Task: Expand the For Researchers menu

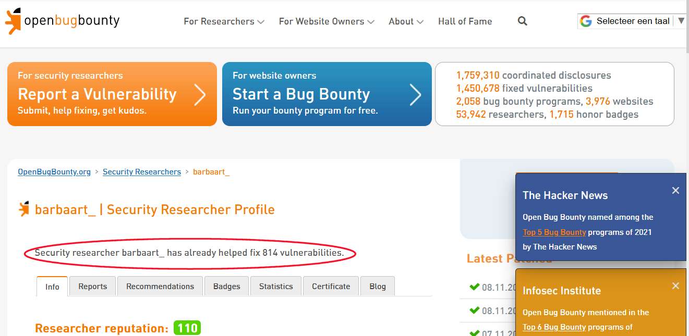Action: tap(224, 21)
